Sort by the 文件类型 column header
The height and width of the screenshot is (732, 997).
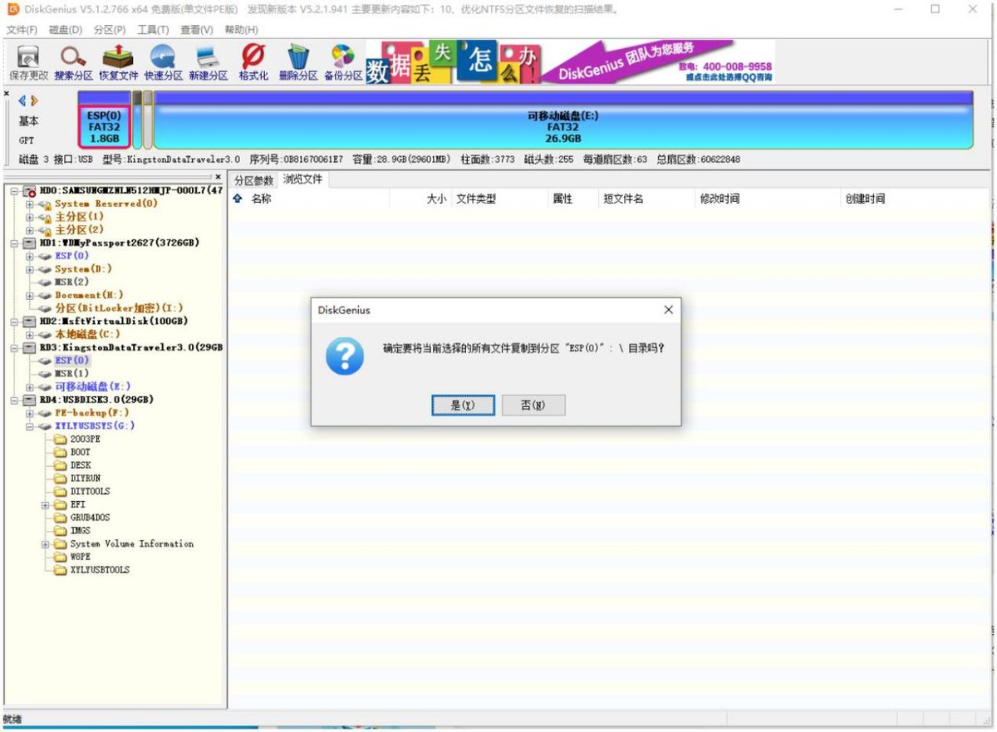click(x=476, y=199)
